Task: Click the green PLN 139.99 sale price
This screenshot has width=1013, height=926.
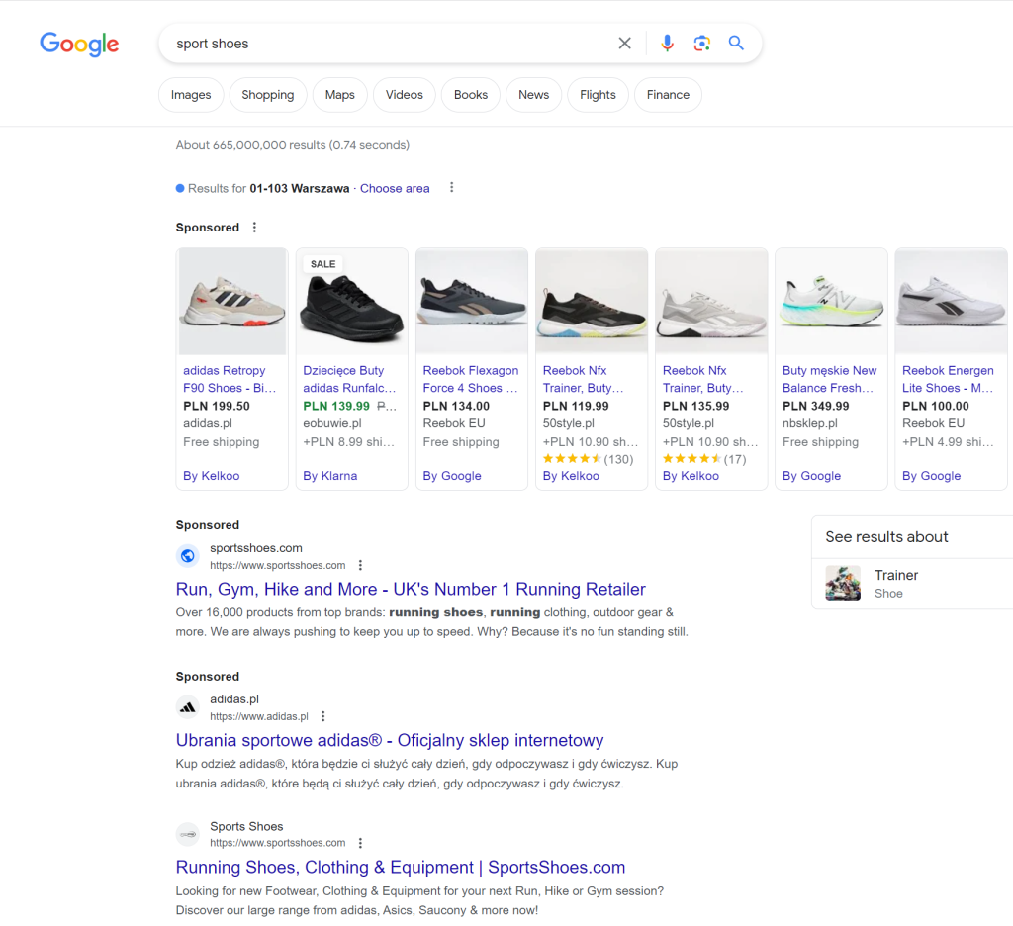Action: pos(336,406)
